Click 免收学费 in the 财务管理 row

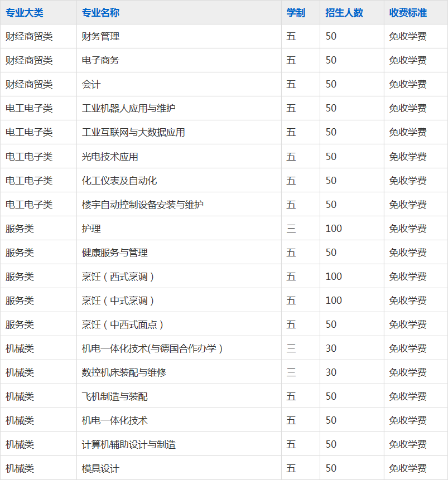coord(408,36)
